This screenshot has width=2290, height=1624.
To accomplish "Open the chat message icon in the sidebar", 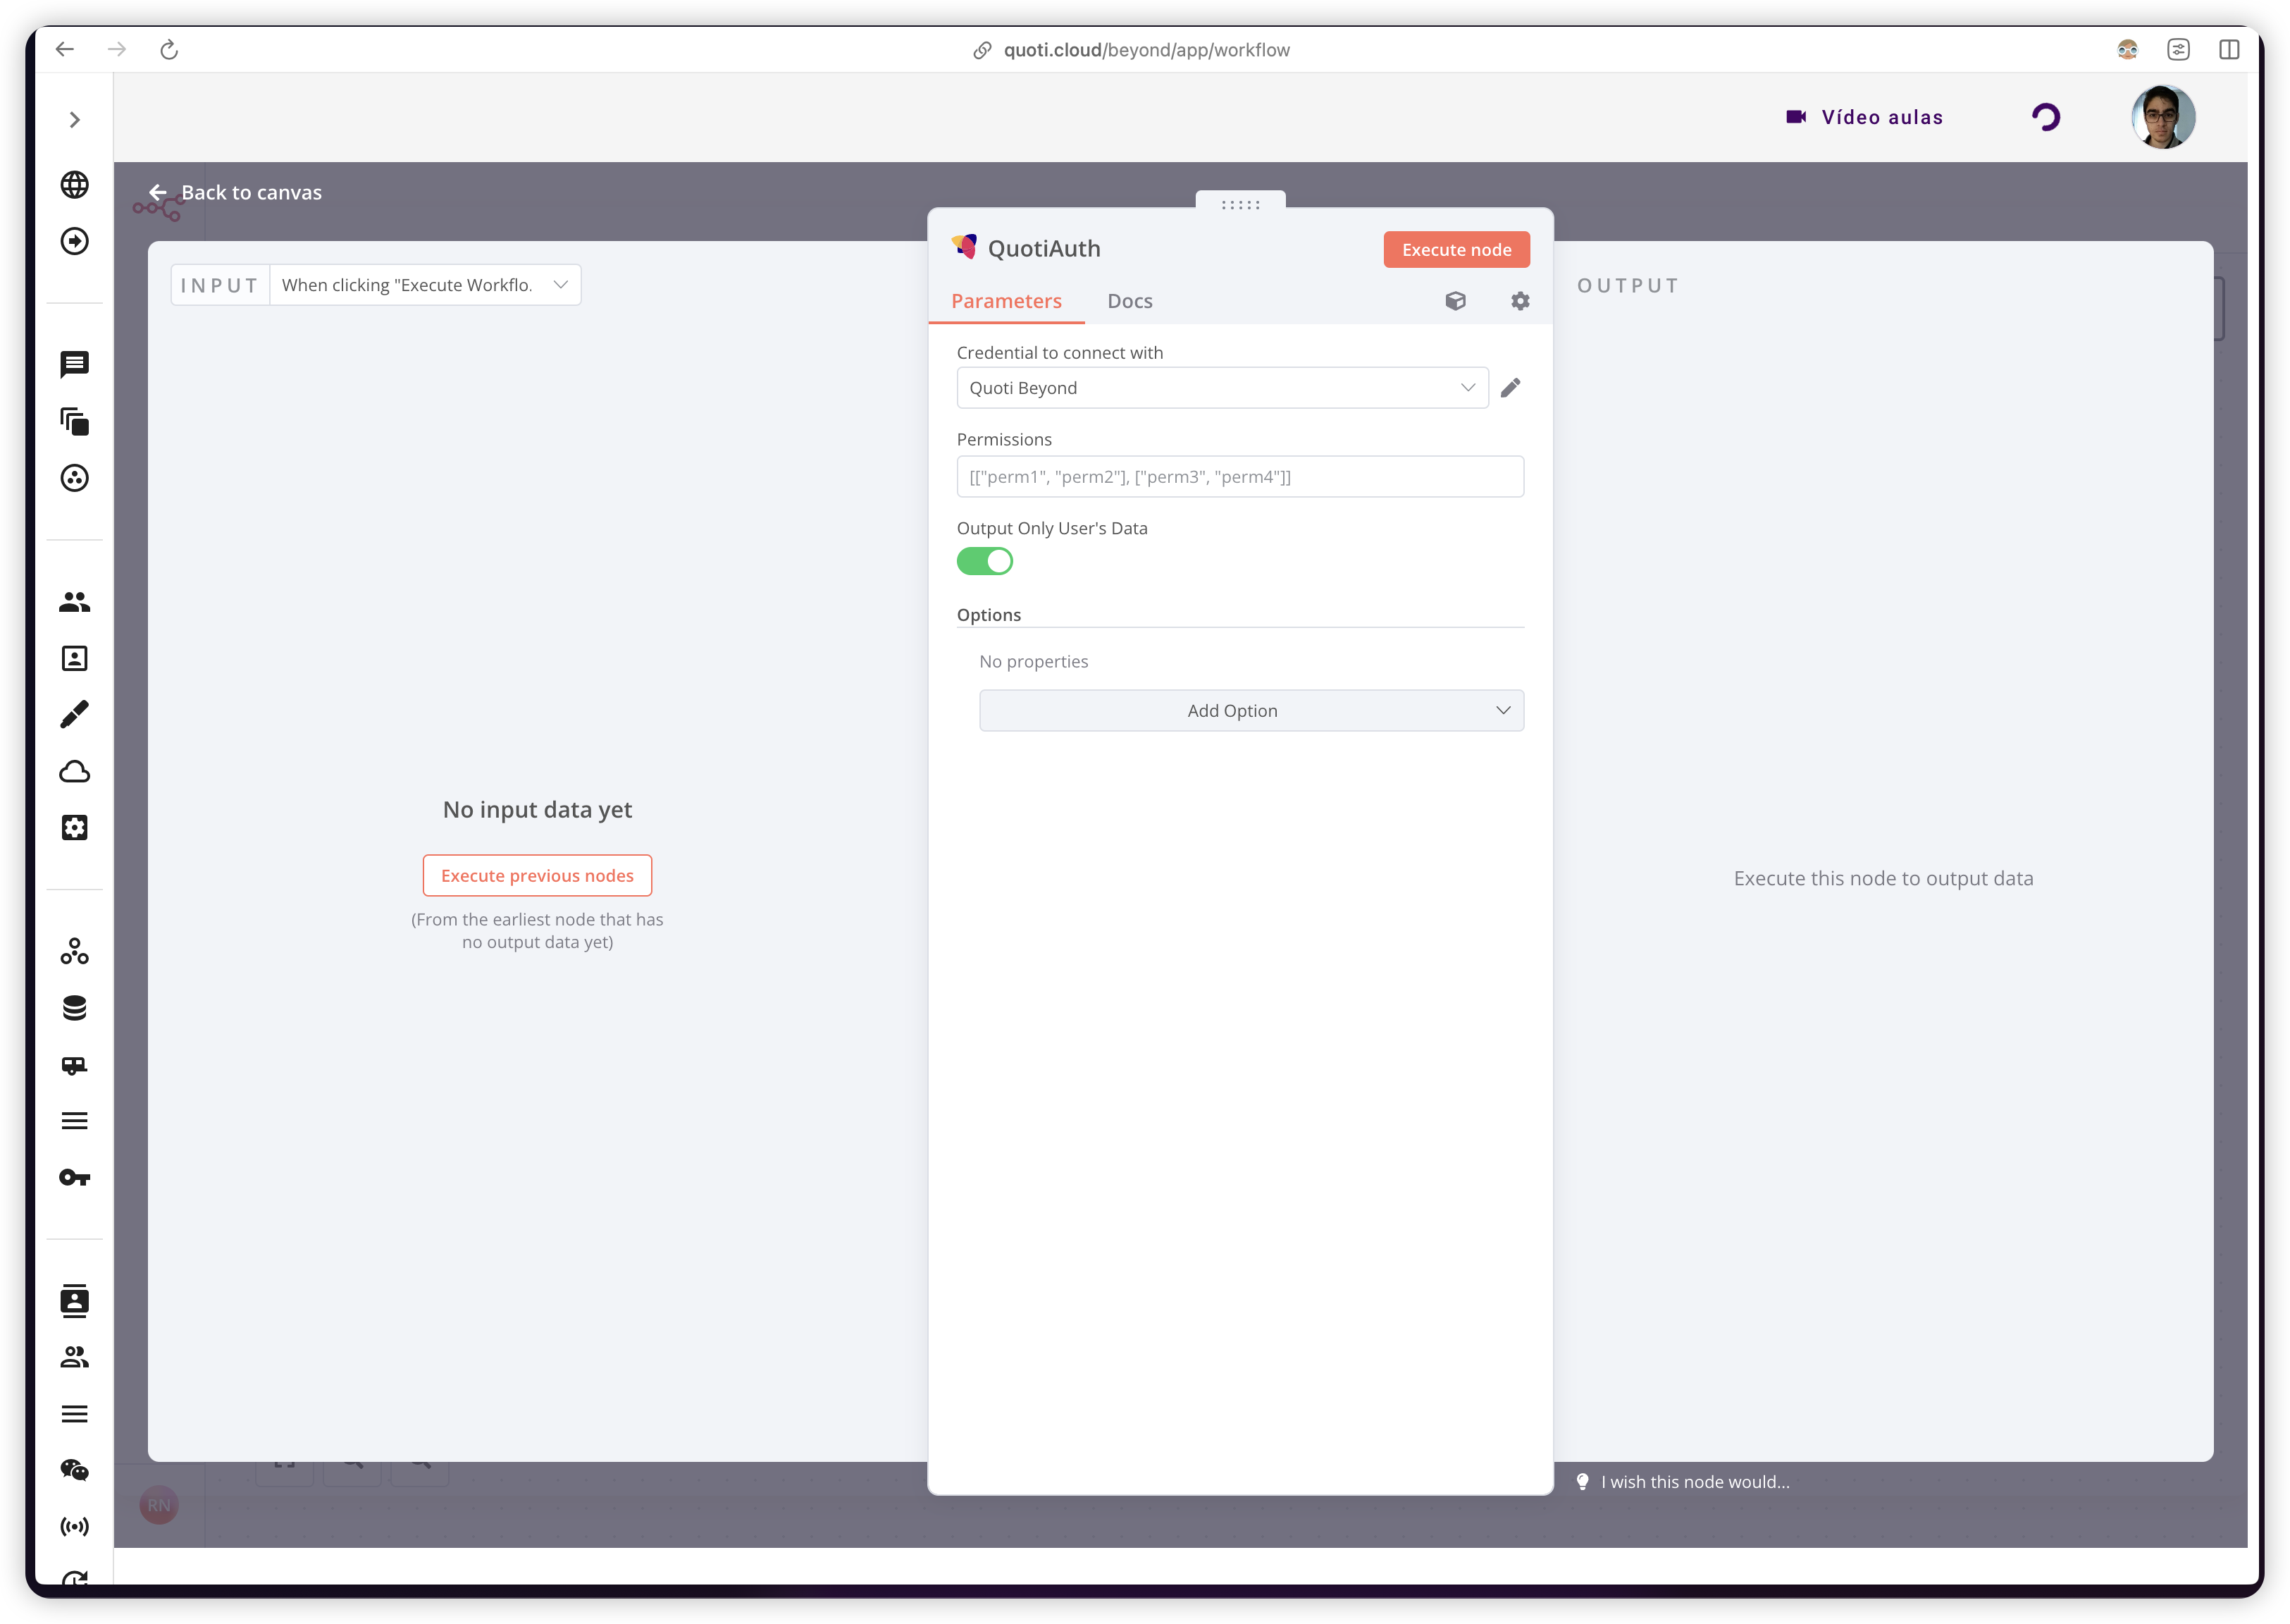I will tap(75, 365).
